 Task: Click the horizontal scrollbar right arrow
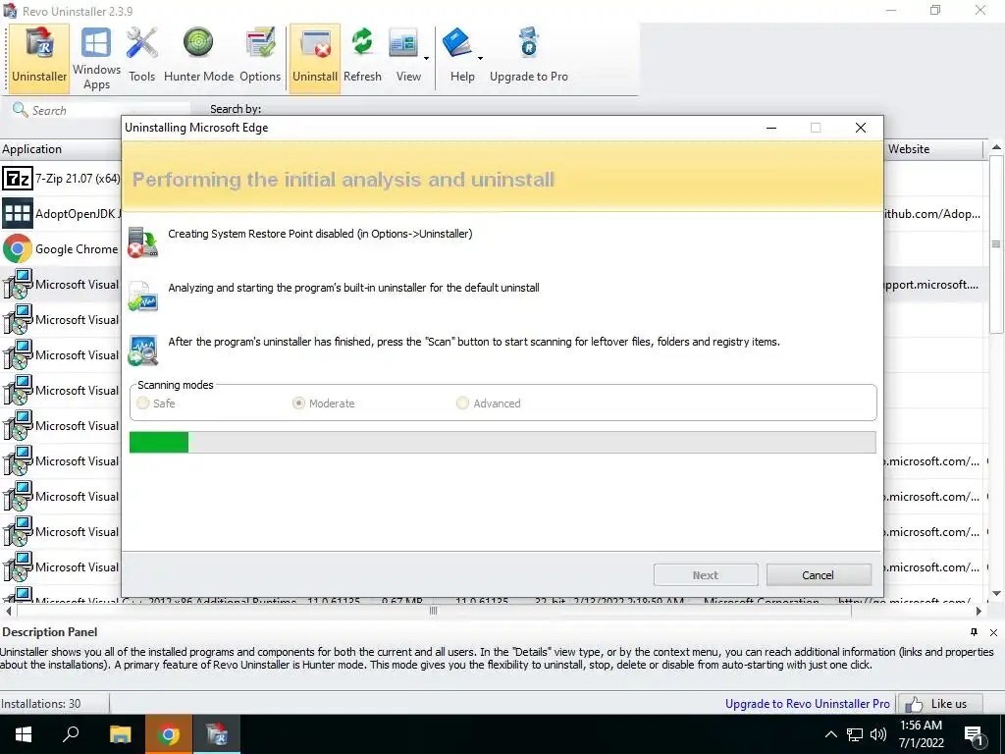pyautogui.click(x=979, y=611)
